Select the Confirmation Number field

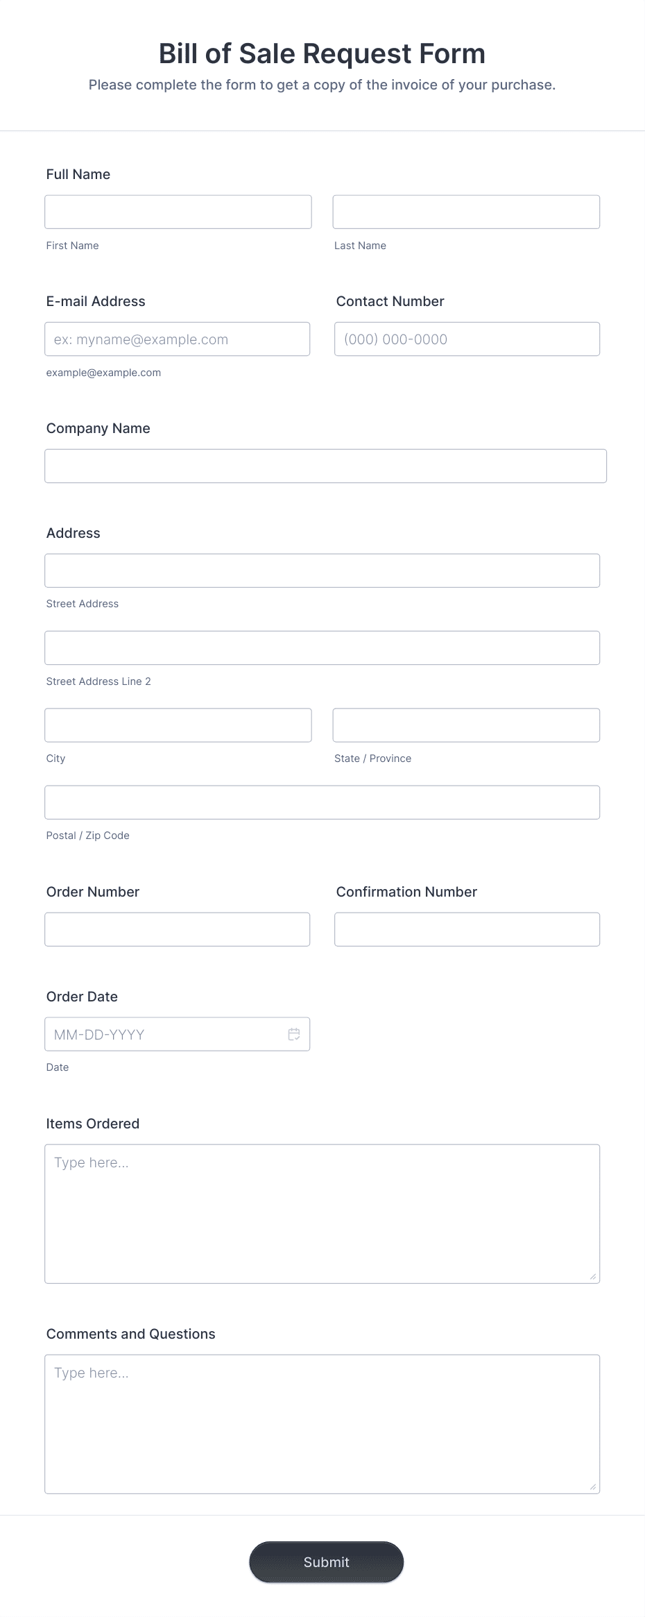coord(467,929)
